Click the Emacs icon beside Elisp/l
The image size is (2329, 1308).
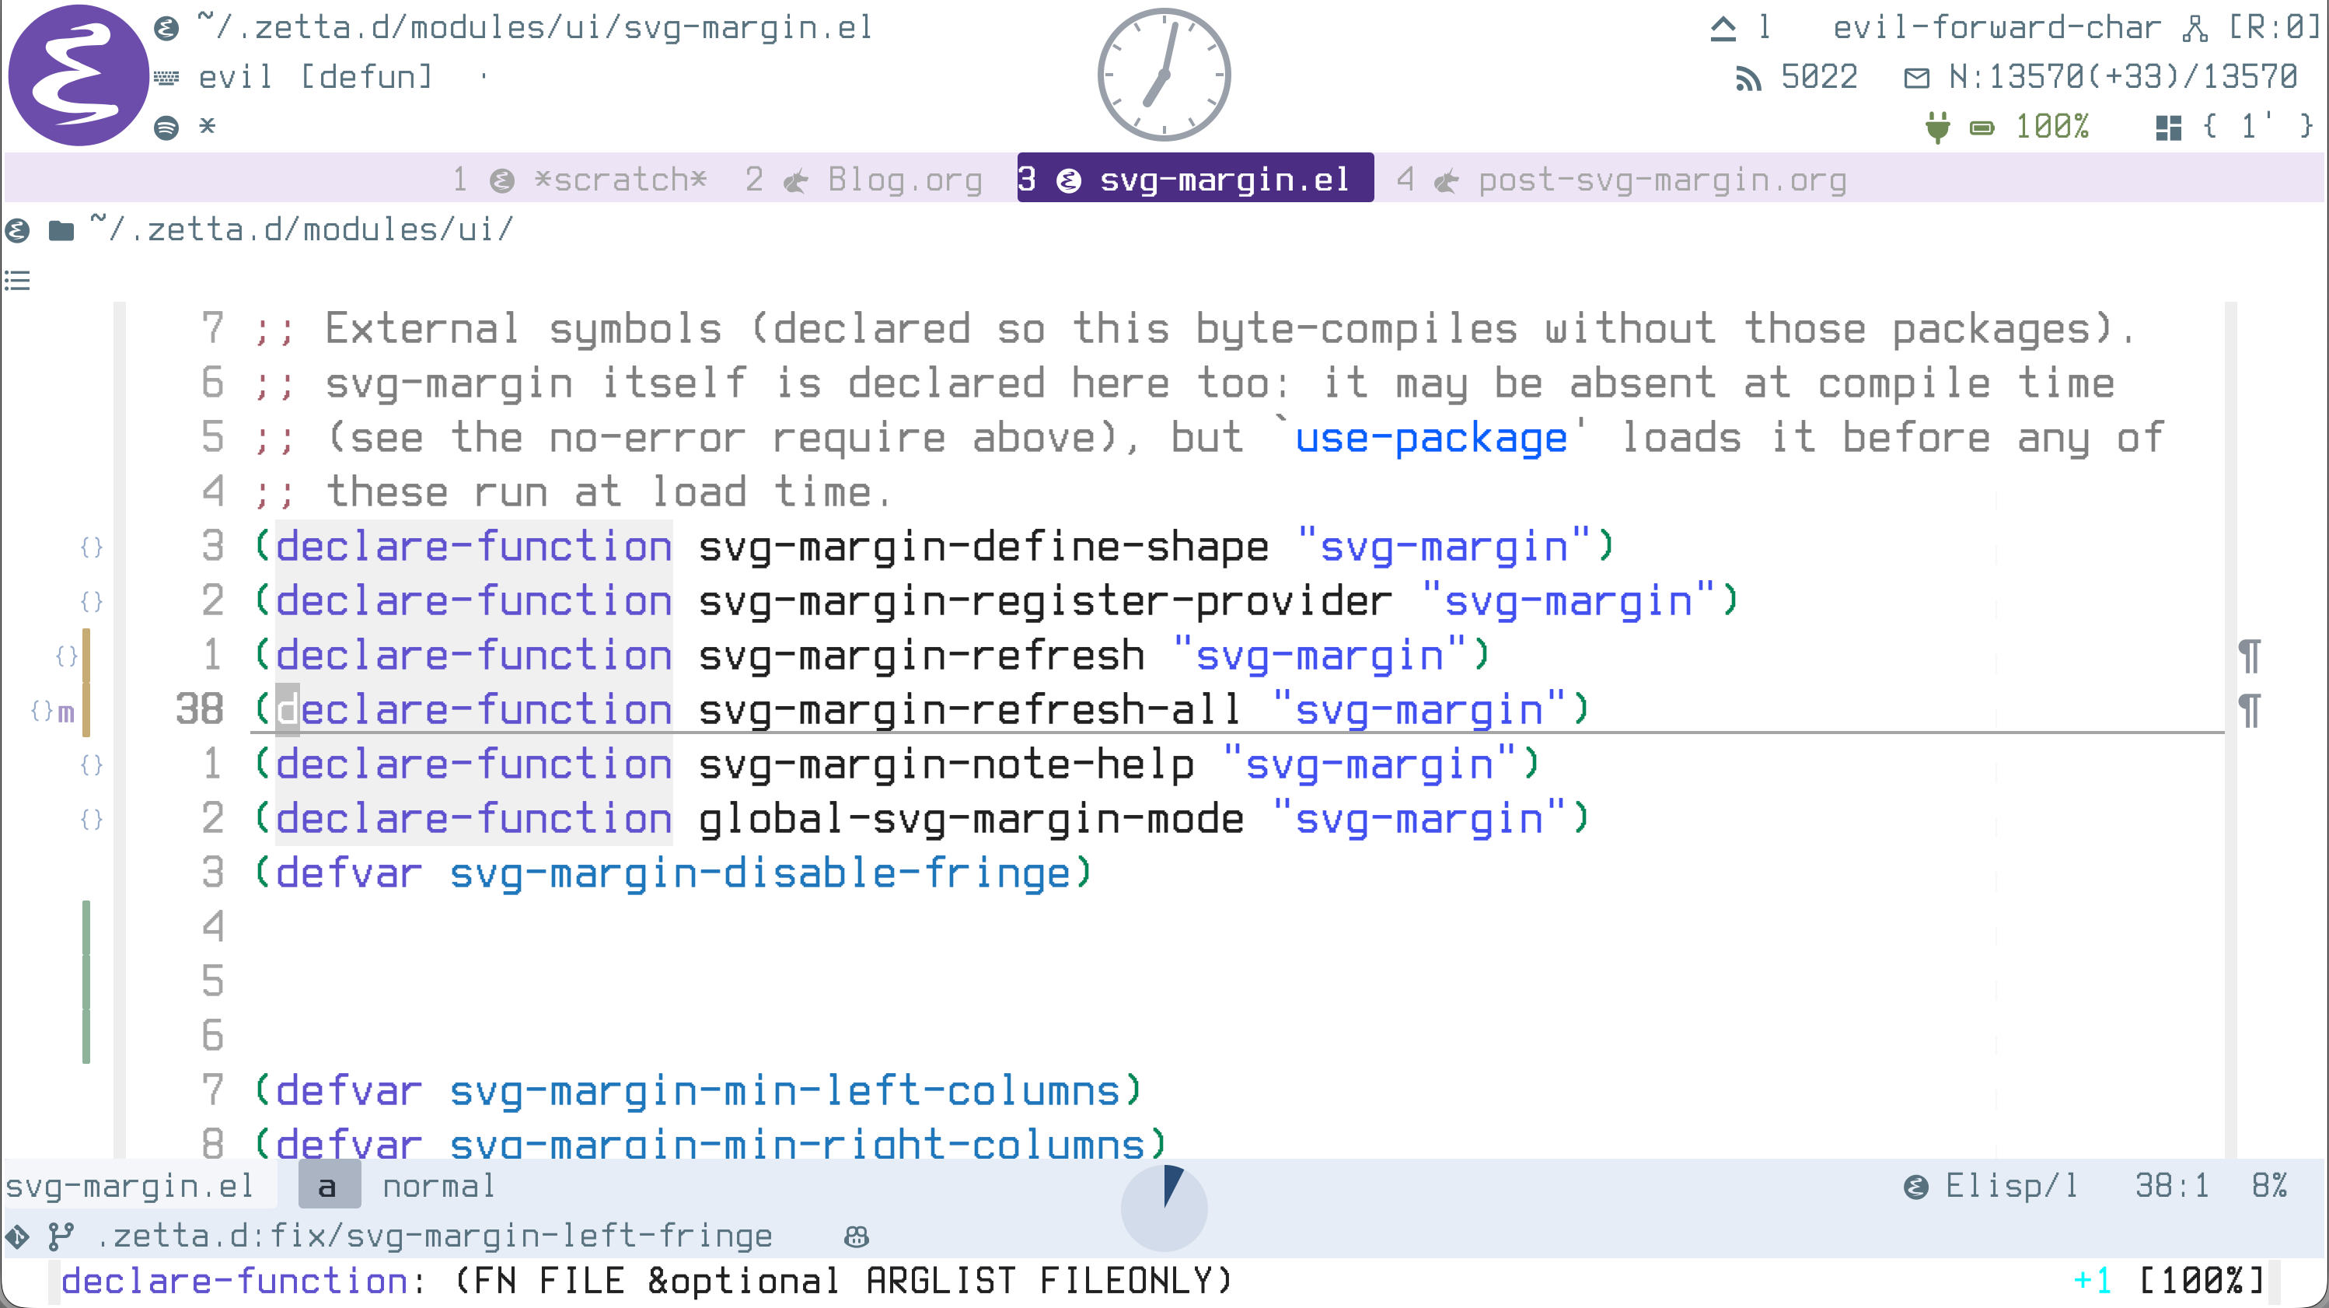[1915, 1187]
